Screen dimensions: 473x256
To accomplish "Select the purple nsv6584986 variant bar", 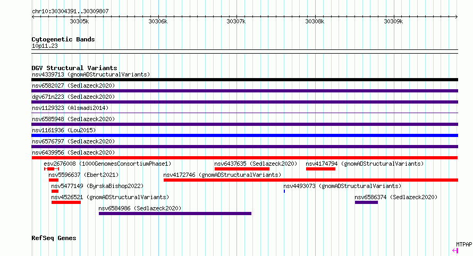I will 175,214.
